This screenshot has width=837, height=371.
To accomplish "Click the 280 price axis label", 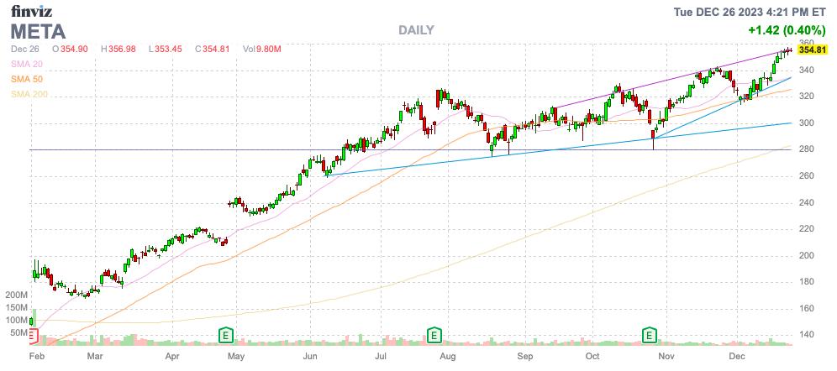I will (x=806, y=149).
